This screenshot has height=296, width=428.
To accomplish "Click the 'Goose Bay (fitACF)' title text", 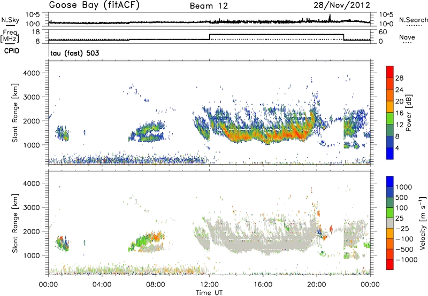I will pos(94,5).
